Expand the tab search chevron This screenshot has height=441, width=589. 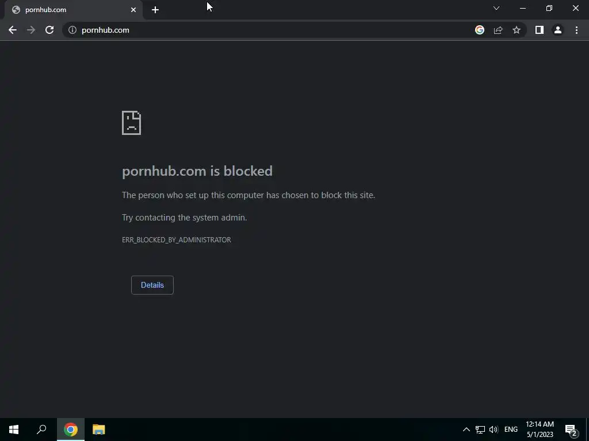click(x=496, y=8)
